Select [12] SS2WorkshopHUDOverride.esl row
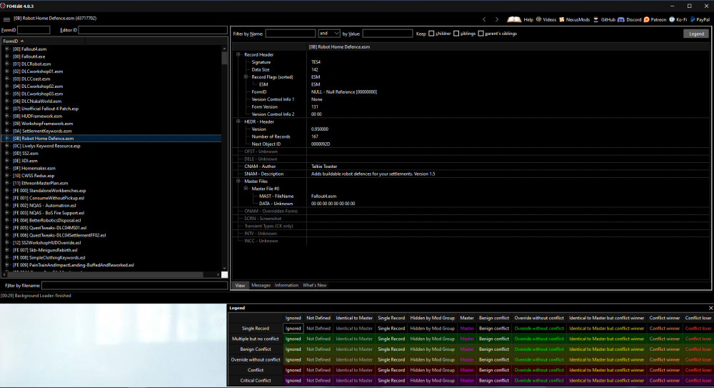 [111, 242]
